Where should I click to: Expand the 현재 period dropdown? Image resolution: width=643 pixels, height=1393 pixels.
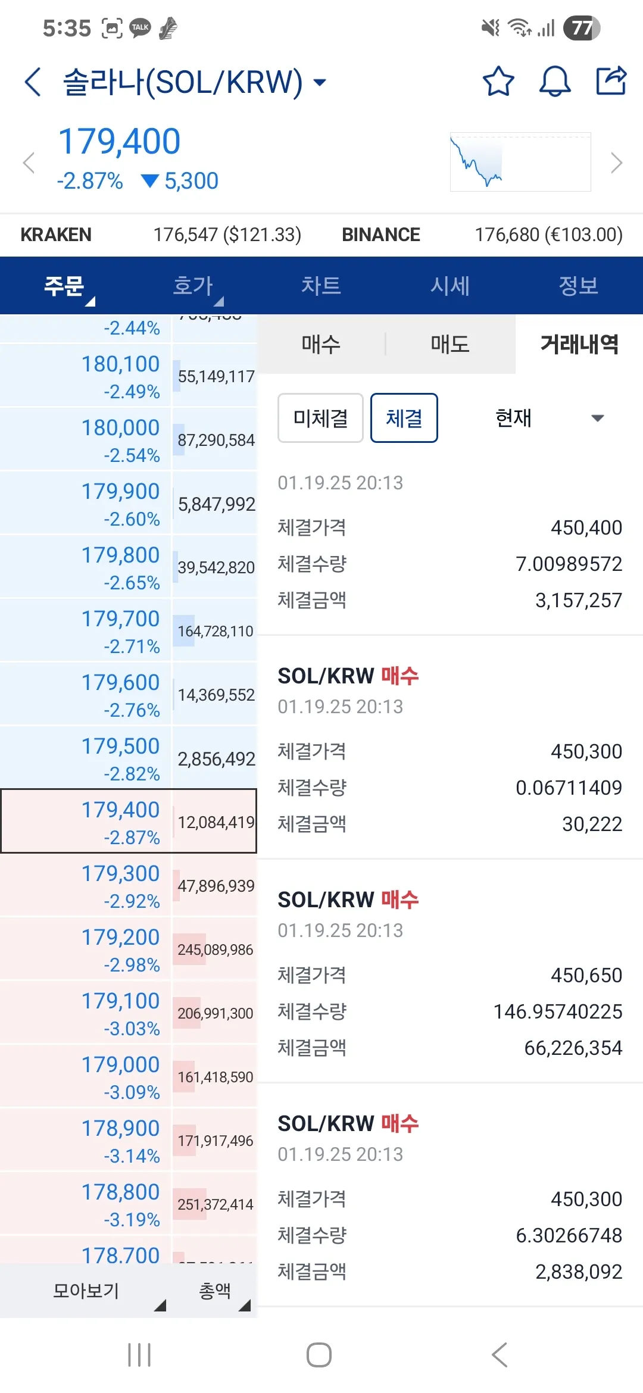click(548, 418)
